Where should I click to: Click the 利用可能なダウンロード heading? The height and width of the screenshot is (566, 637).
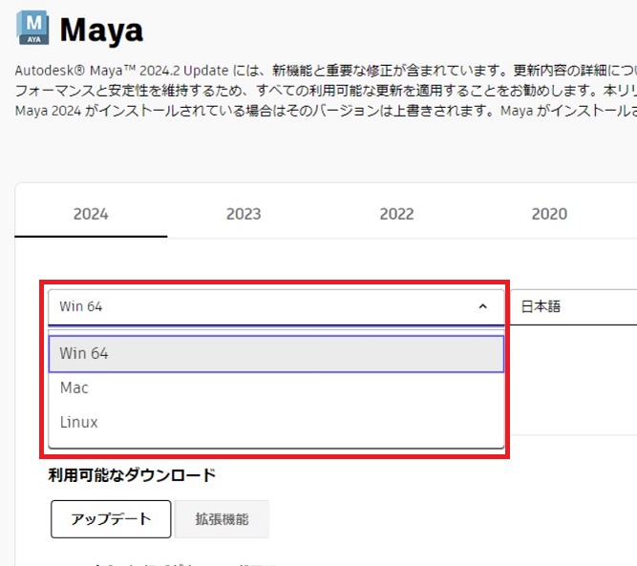click(x=132, y=474)
